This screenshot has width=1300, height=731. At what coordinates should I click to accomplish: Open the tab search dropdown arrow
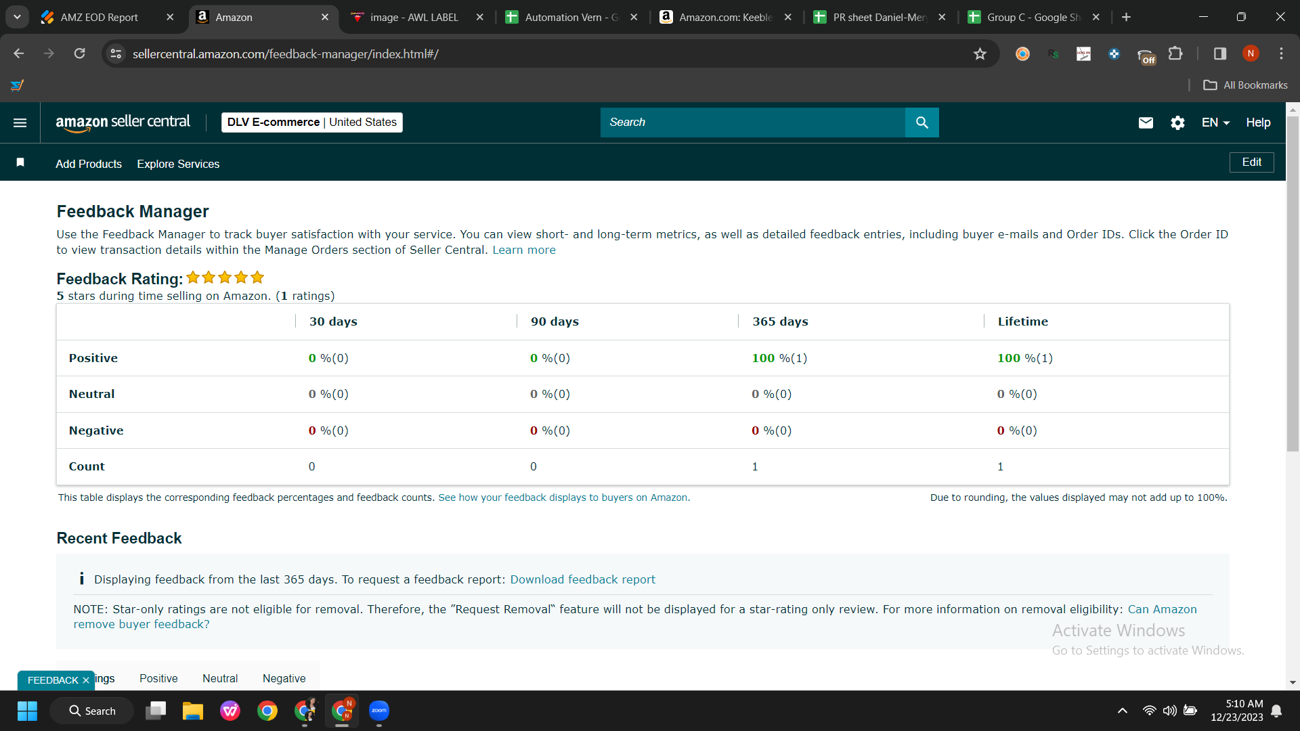coord(17,17)
